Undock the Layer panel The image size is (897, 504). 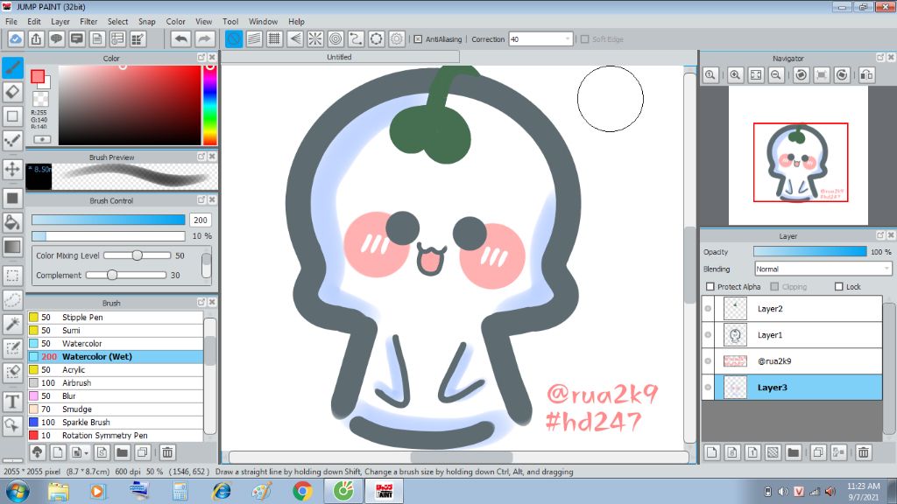coord(880,235)
